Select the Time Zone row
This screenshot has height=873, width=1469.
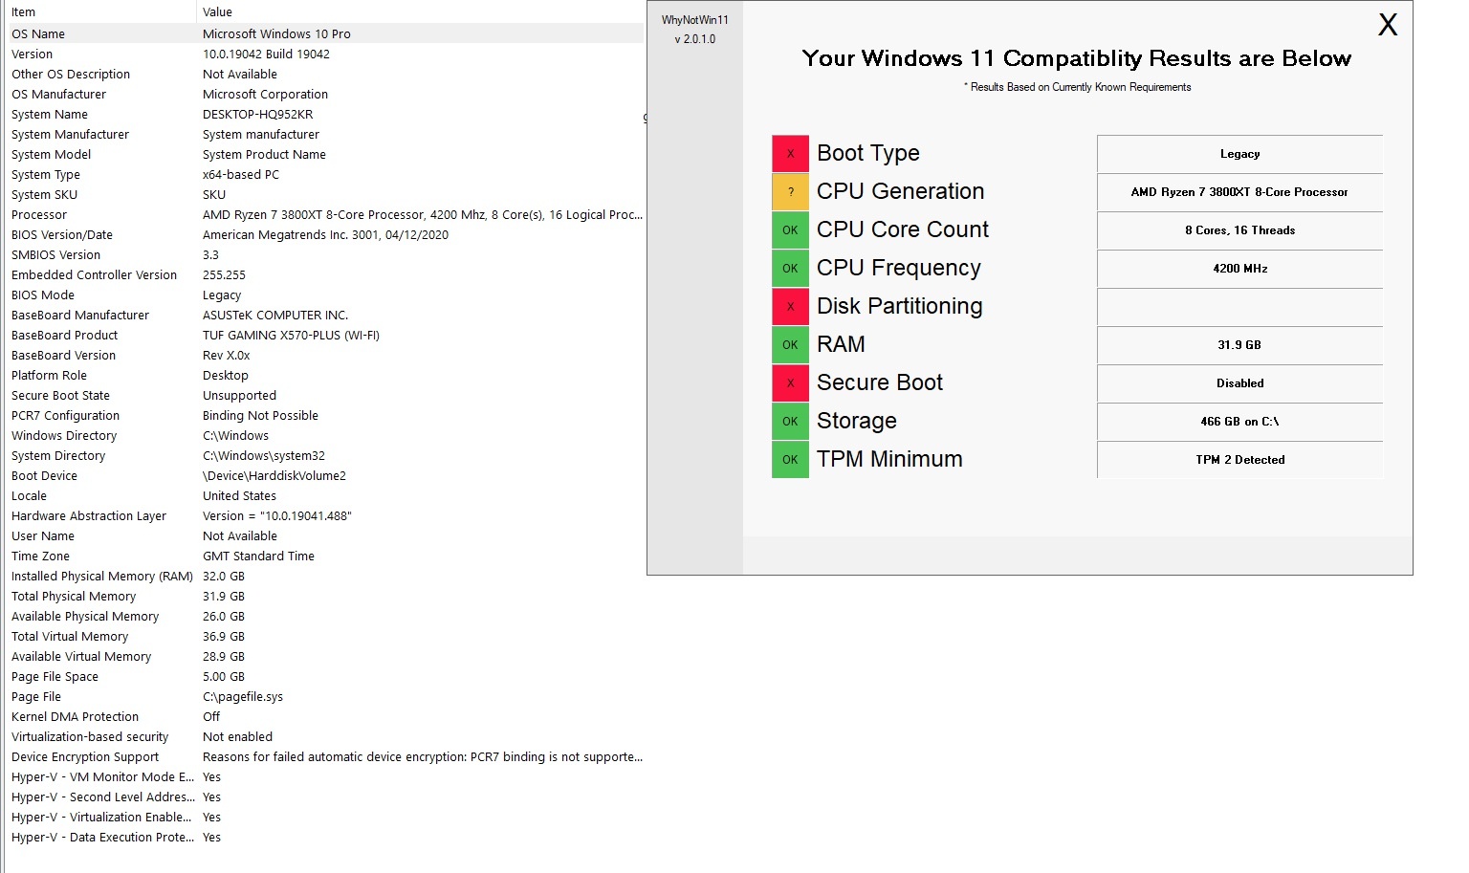[x=324, y=556]
